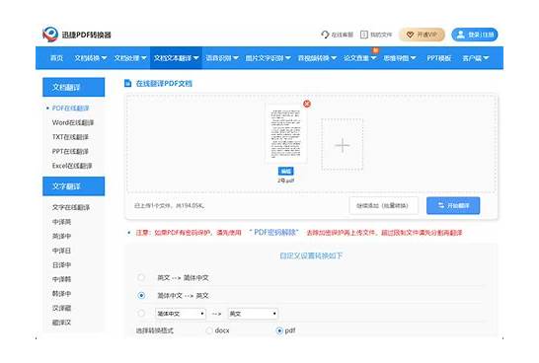
Task: Go to 首页 in navigation bar
Action: click(56, 58)
